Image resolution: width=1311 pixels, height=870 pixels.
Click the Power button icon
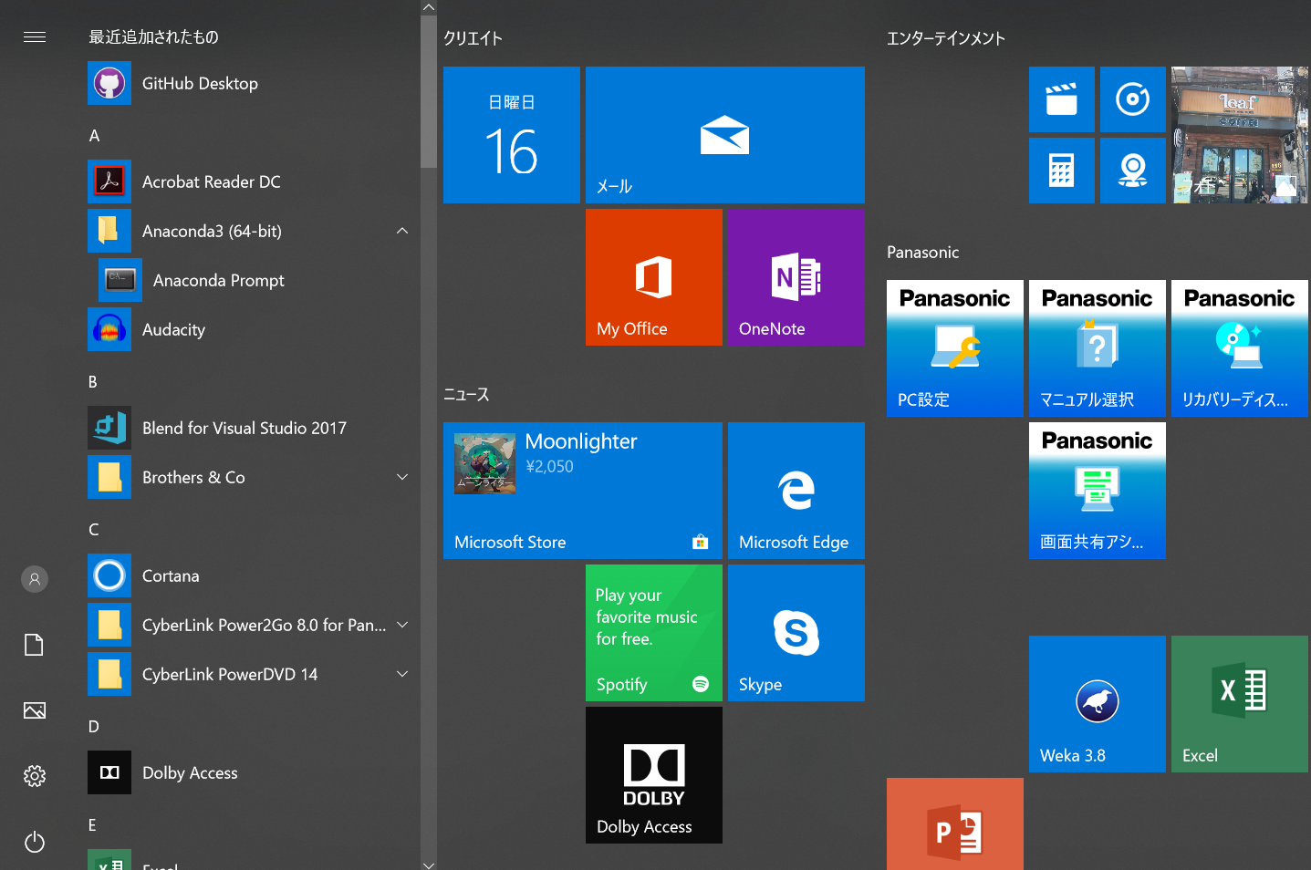click(35, 842)
